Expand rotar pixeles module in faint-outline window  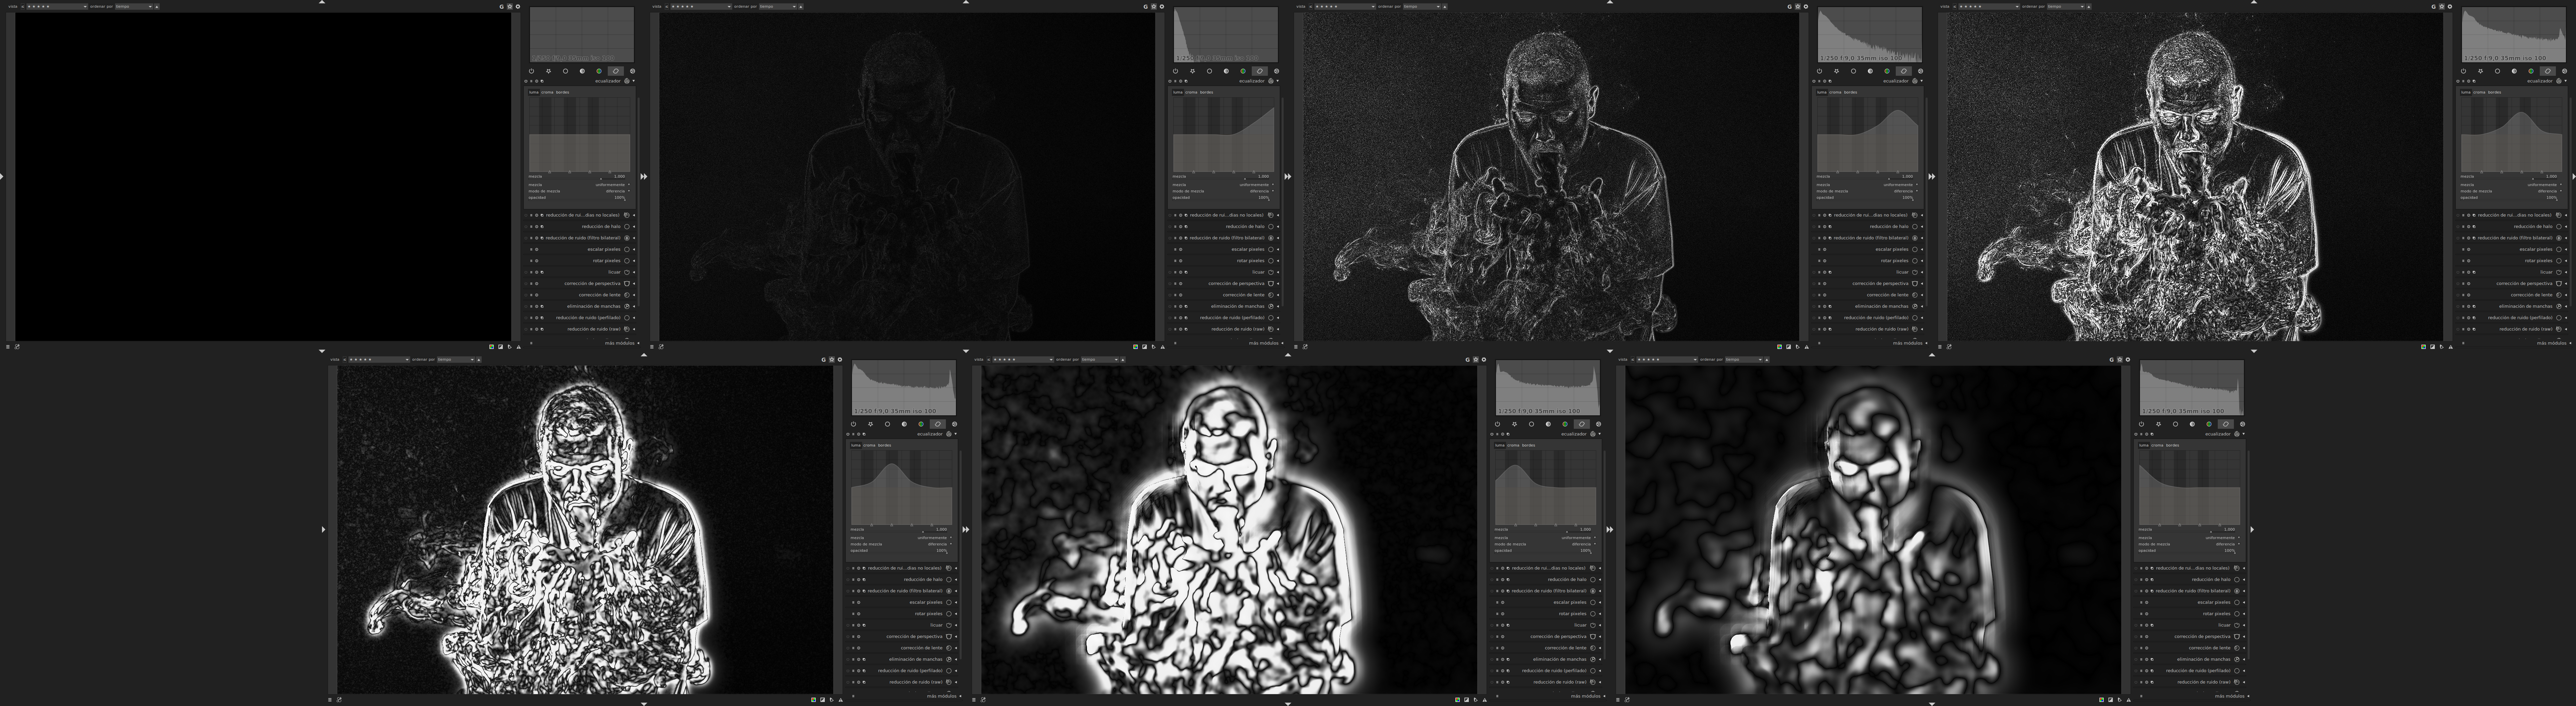1278,261
